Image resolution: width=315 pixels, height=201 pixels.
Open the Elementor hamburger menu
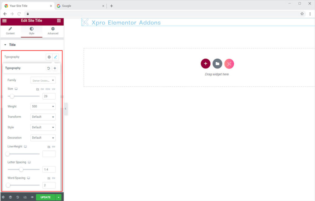[4, 21]
